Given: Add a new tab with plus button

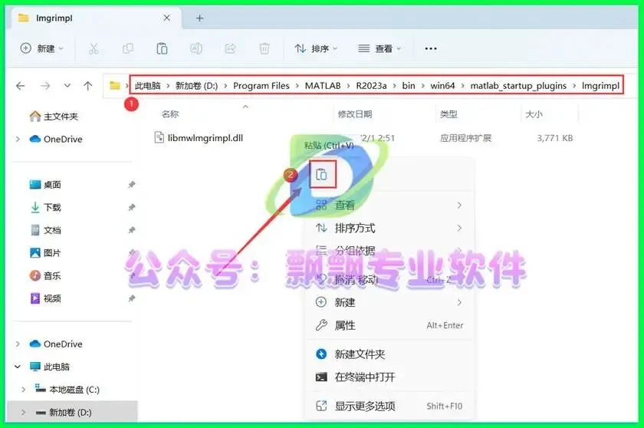Looking at the screenshot, I should pos(199,18).
